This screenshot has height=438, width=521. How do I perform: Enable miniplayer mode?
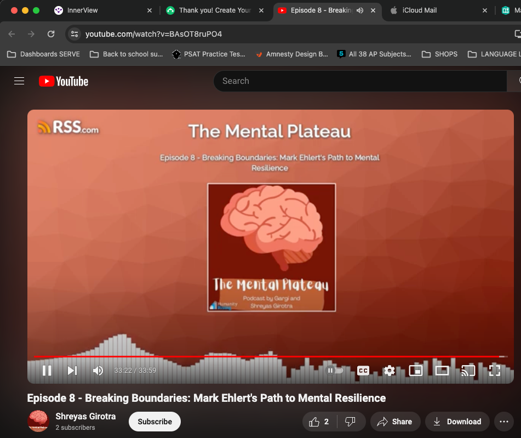pos(416,370)
